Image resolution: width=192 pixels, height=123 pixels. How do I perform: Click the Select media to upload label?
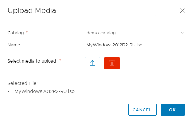32,61
